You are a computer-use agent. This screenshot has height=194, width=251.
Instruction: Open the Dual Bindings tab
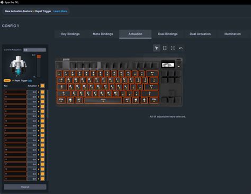coord(168,34)
